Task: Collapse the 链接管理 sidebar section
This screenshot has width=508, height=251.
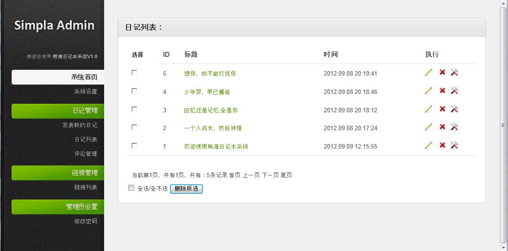Action: (58, 173)
